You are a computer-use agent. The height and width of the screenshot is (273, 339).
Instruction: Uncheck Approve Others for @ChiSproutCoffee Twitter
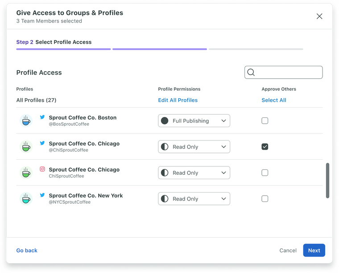pyautogui.click(x=265, y=147)
